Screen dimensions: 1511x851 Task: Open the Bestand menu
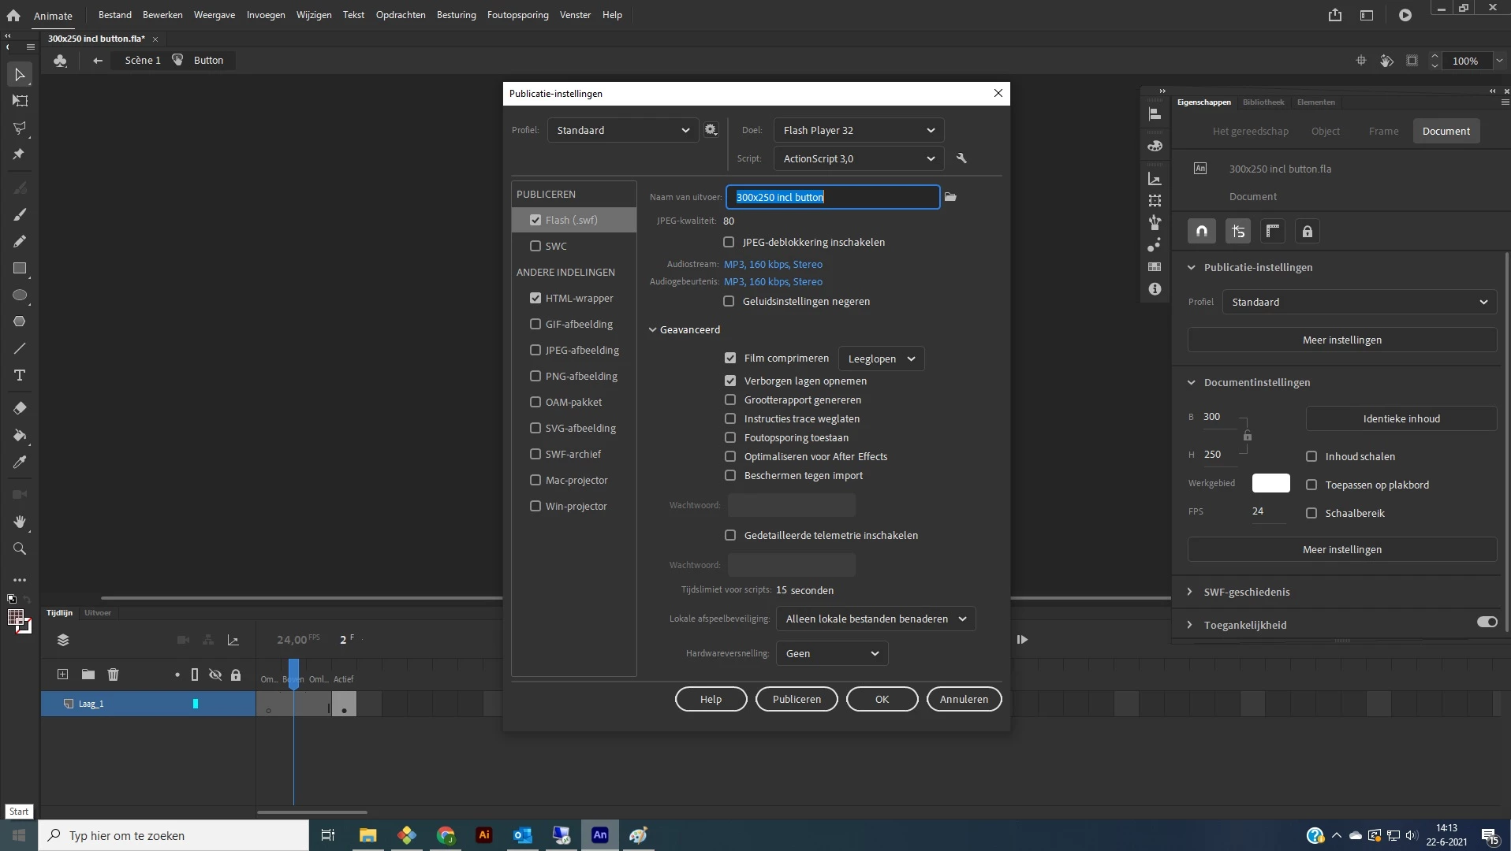[115, 15]
